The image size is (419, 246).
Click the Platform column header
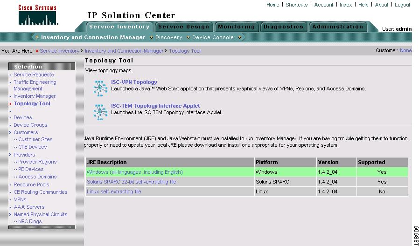click(286, 162)
